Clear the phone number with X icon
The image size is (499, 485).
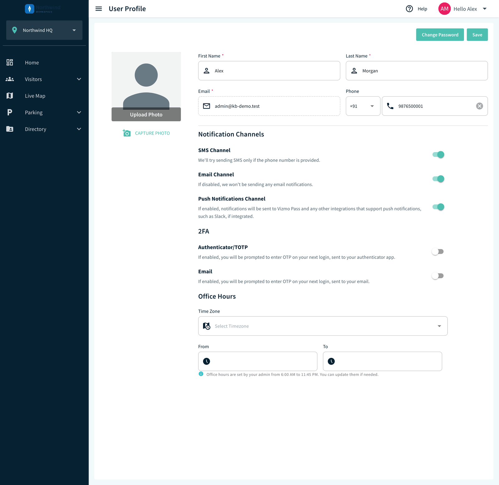(x=480, y=106)
